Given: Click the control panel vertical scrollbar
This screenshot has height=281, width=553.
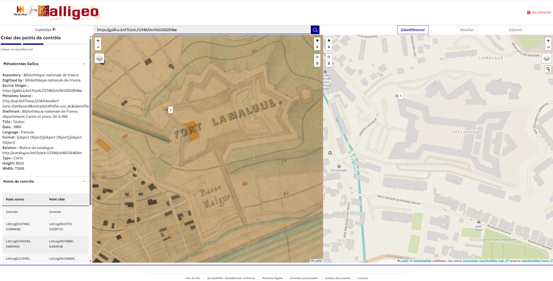Looking at the screenshot, I should click(x=90, y=121).
